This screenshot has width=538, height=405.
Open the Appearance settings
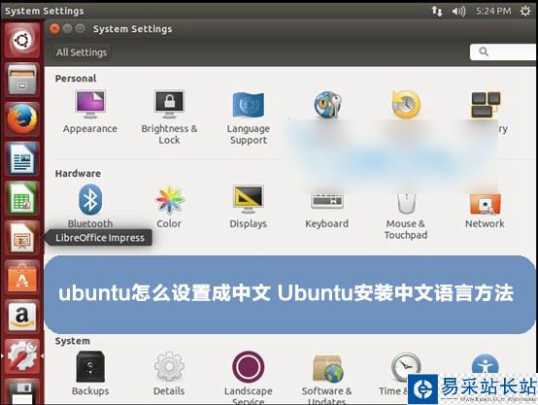(x=90, y=112)
